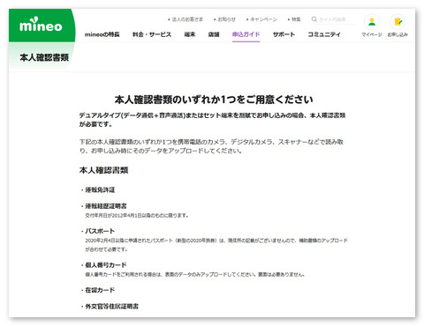Click the bold デュアルタイプ intro paragraph

(212, 120)
